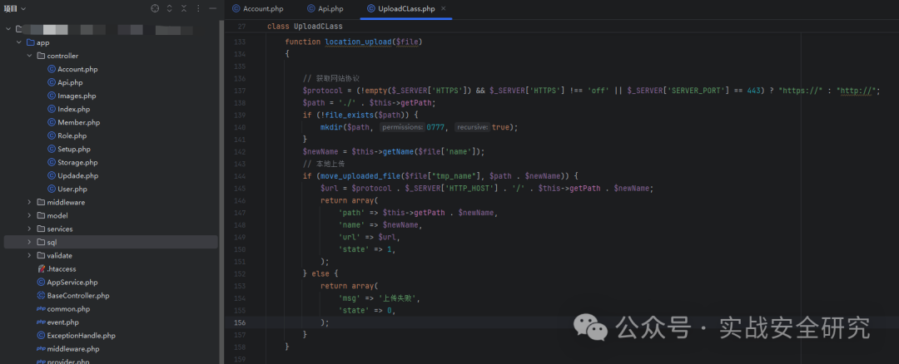Click the app folder icon
899x364 pixels.
31,42
